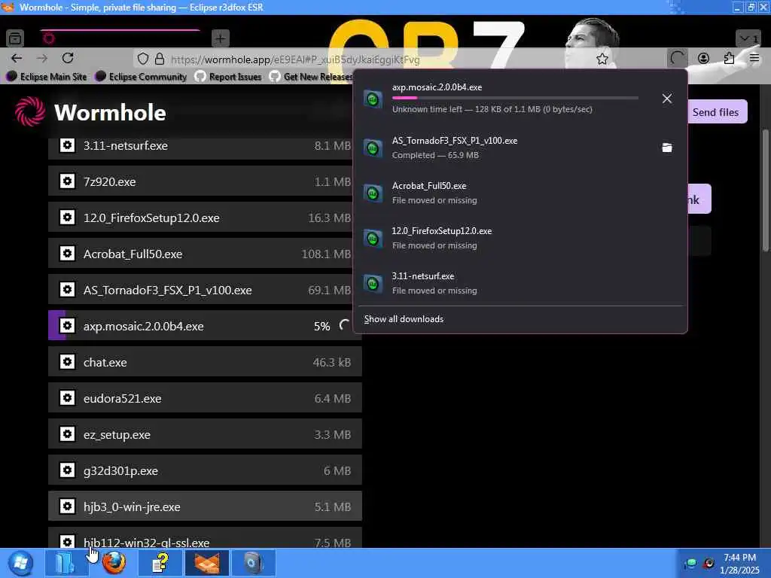Open the hamburger application menu
The height and width of the screenshot is (578, 771).
point(754,59)
